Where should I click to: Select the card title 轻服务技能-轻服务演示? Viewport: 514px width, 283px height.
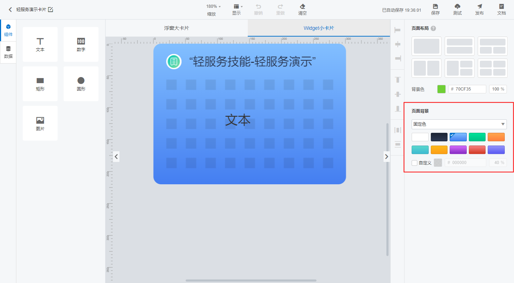tap(253, 62)
